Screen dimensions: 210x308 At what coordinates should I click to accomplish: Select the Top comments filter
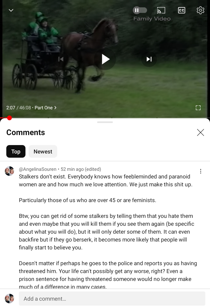[x=16, y=151]
